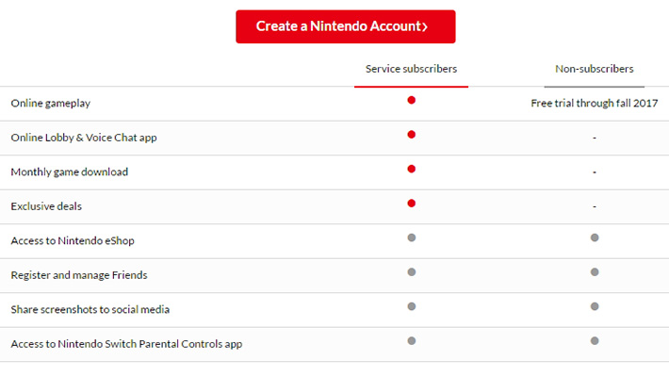Click the Monthly game download label
This screenshot has width=669, height=376.
click(69, 172)
